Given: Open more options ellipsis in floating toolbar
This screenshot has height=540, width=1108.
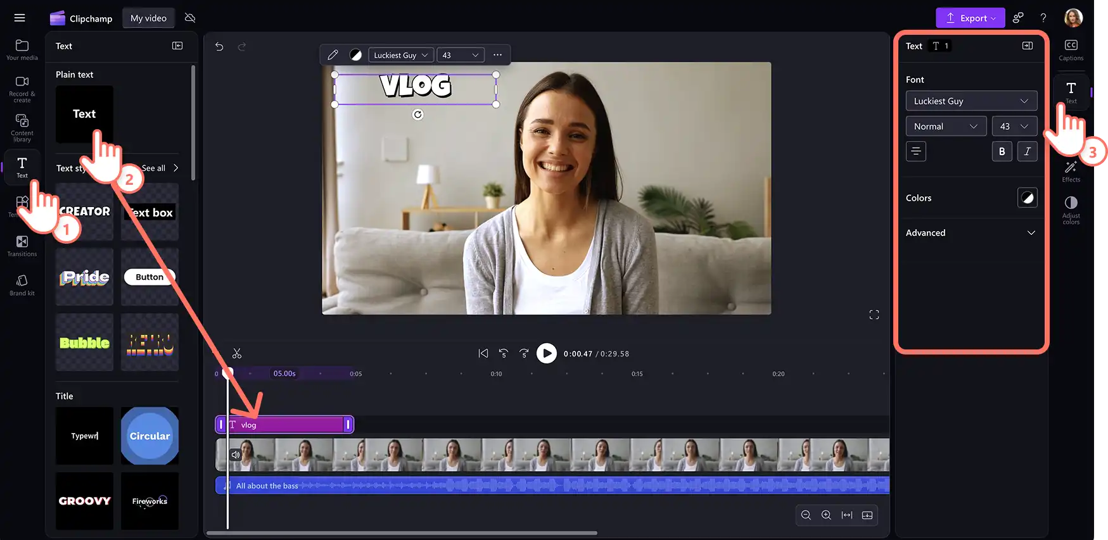Looking at the screenshot, I should point(498,55).
